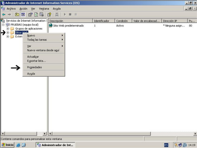Viewport: 197px width, 148px height.
Task: Collapse the PRUEBAS (equipo local) node
Action: click(3, 25)
